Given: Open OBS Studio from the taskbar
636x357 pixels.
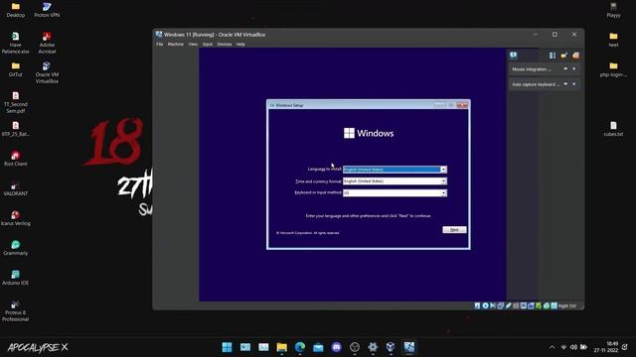Looking at the screenshot, I should 355,347.
